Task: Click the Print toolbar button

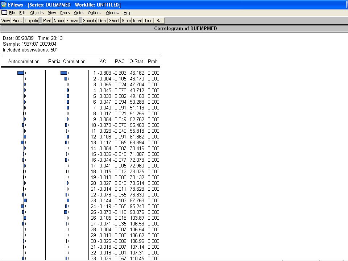Action: click(47, 21)
